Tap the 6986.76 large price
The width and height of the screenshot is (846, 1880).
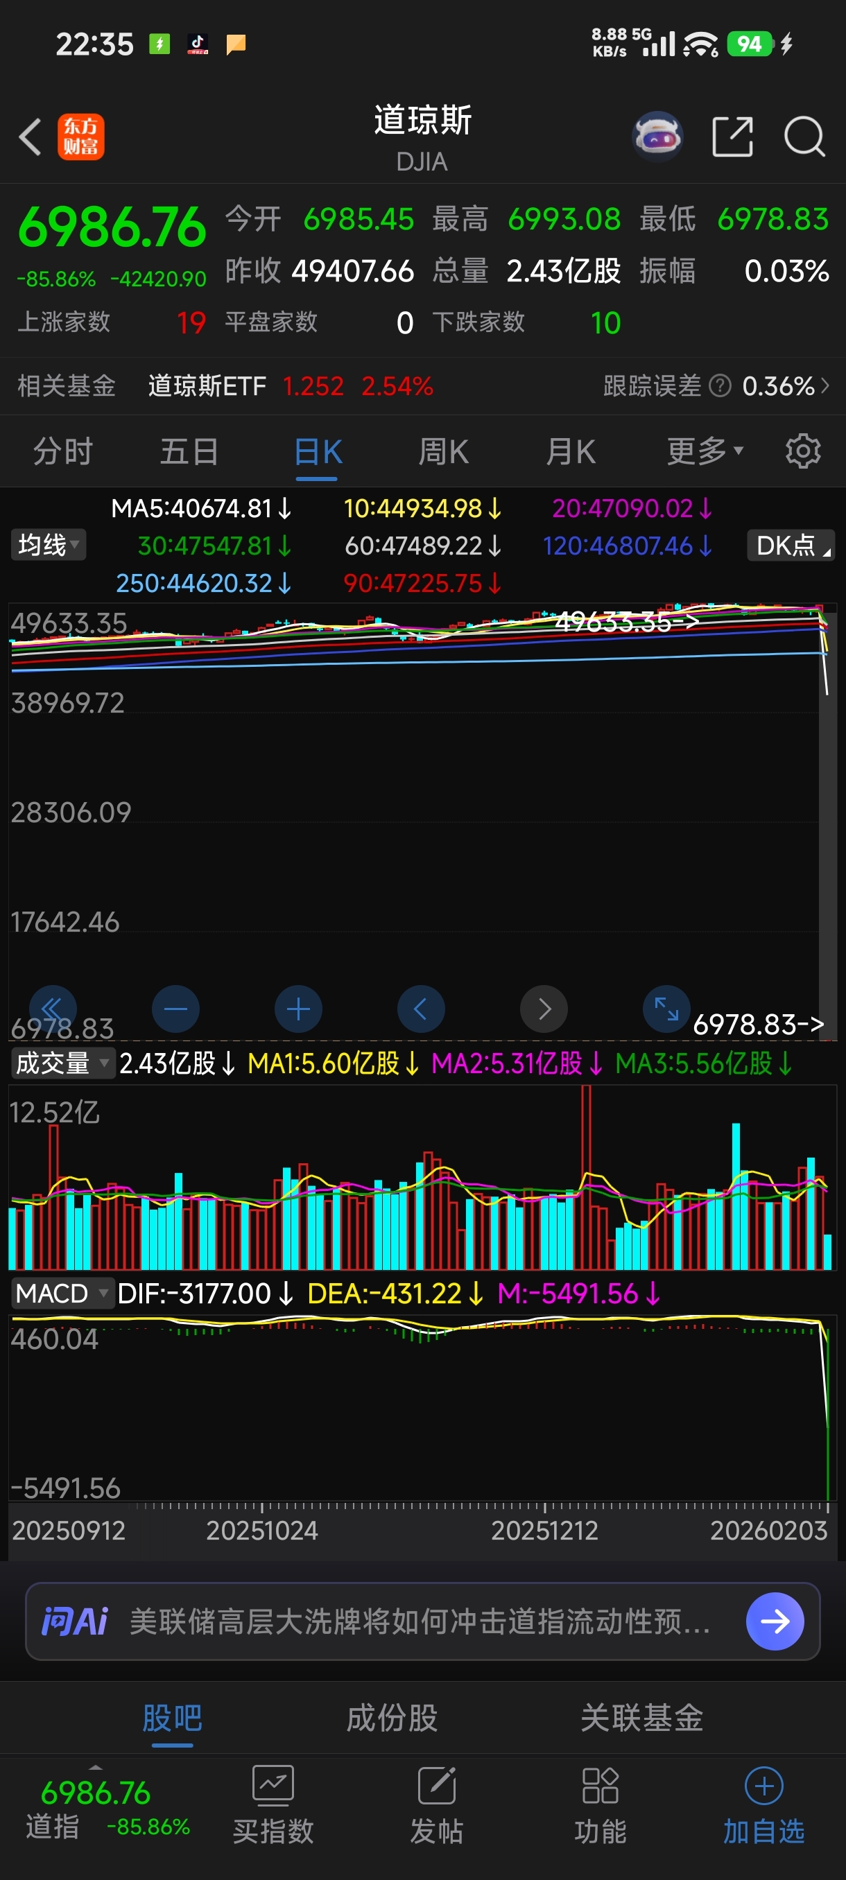(112, 226)
